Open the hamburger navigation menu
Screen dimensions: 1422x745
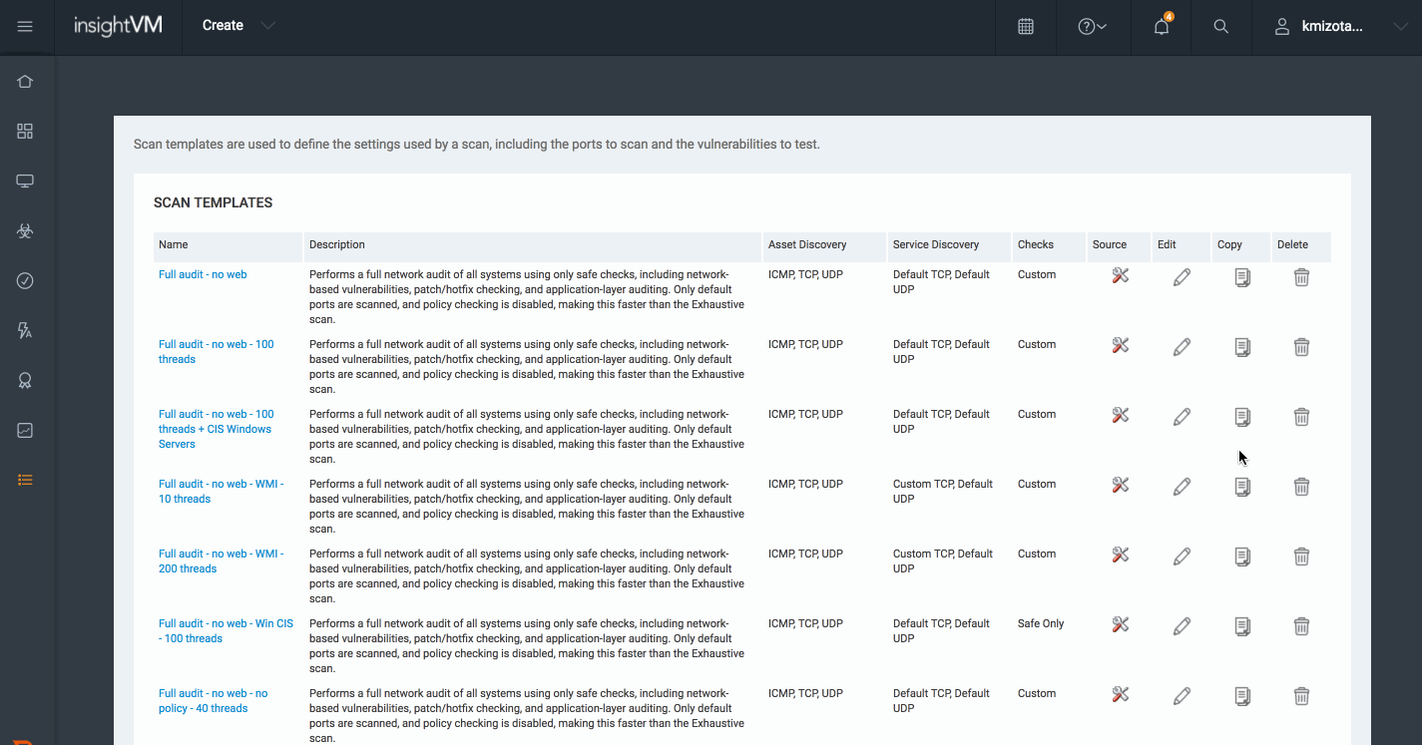point(25,27)
